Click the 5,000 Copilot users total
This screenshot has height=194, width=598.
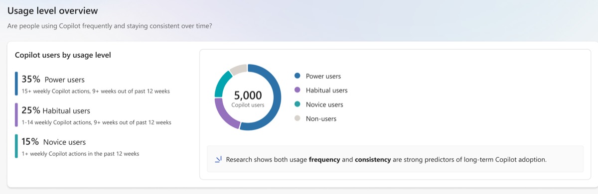pyautogui.click(x=248, y=98)
